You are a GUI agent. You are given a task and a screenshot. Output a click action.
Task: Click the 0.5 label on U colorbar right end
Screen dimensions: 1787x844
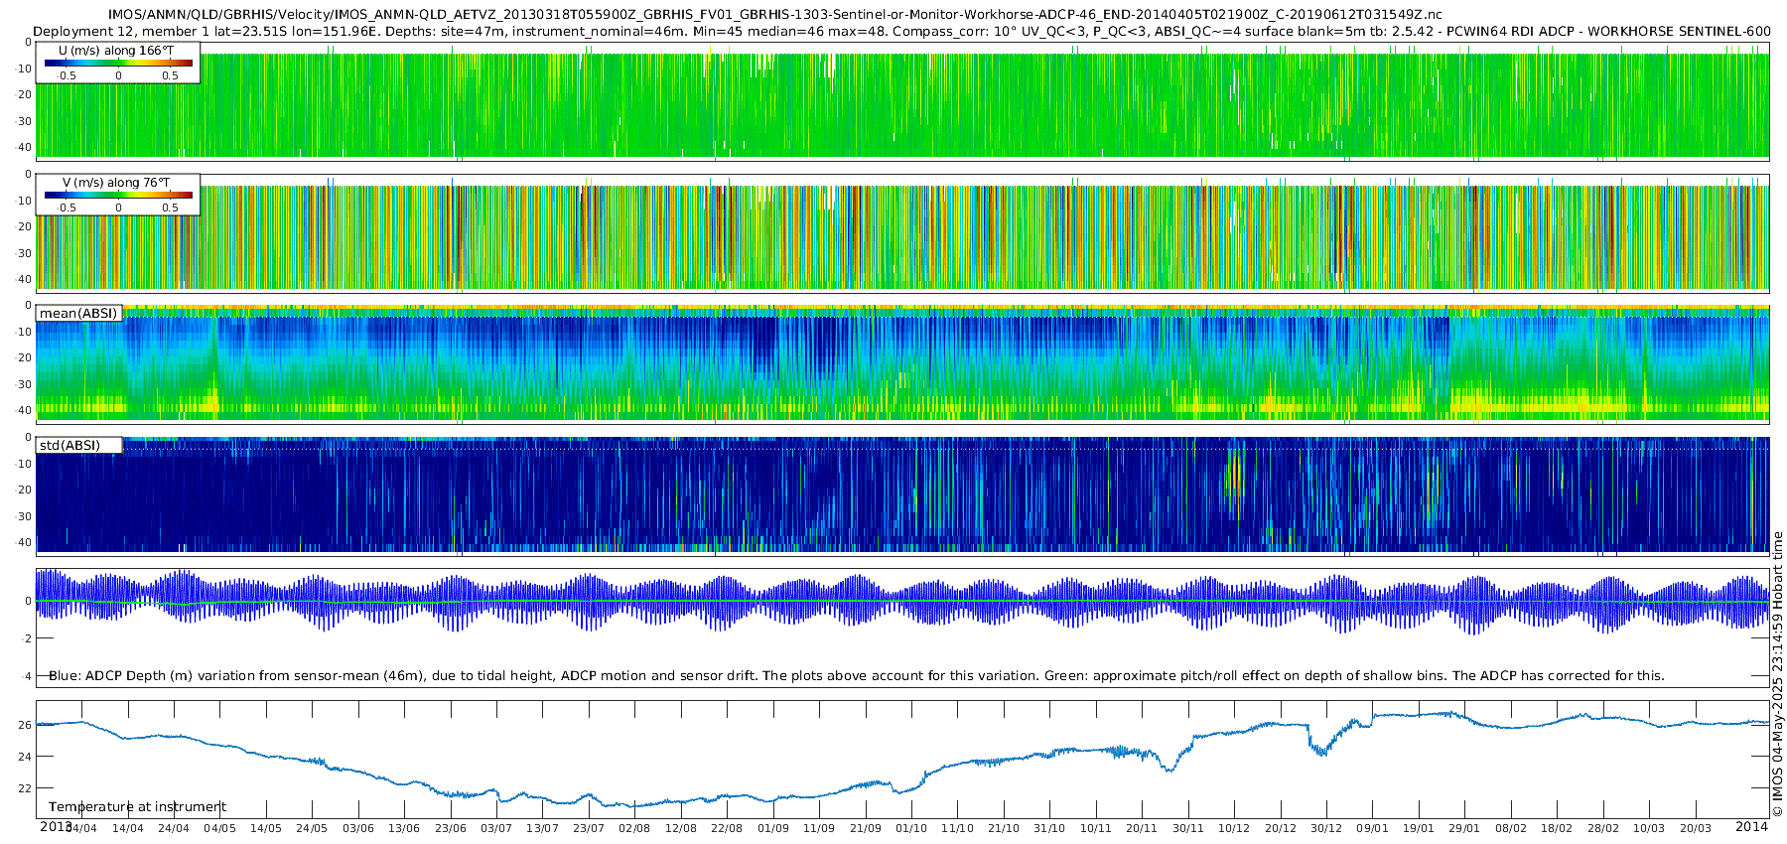[x=171, y=75]
